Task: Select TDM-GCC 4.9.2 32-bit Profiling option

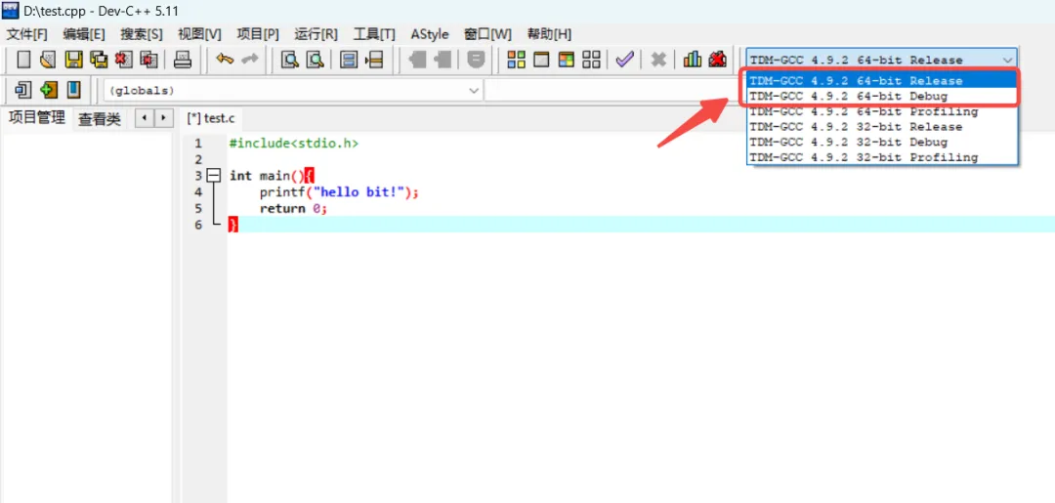Action: tap(882, 157)
